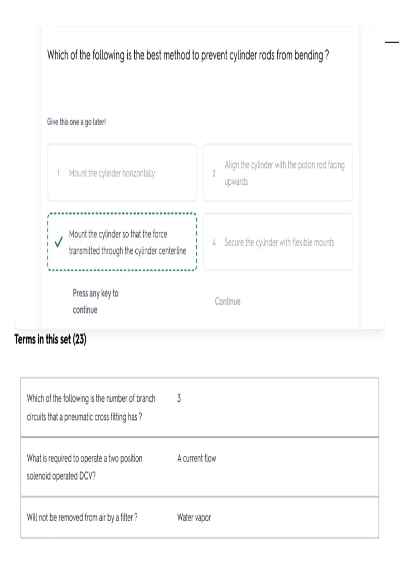
Task: Click the "Terms in this set (23)" heading
Action: point(50,339)
